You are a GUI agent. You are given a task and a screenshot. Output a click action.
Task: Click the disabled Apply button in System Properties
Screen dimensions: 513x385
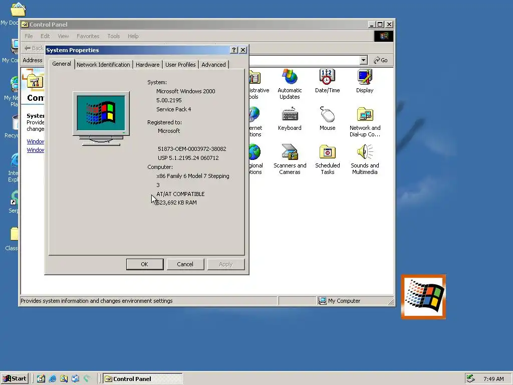[x=226, y=264]
